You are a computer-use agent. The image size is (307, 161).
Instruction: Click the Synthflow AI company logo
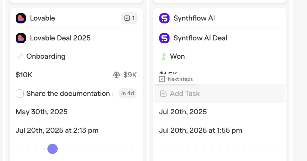(164, 18)
